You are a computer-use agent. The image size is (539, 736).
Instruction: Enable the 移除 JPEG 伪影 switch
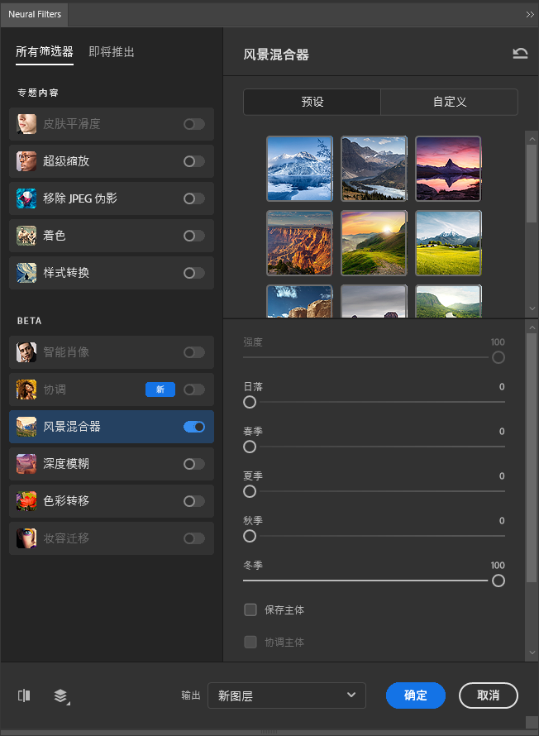[x=193, y=198]
